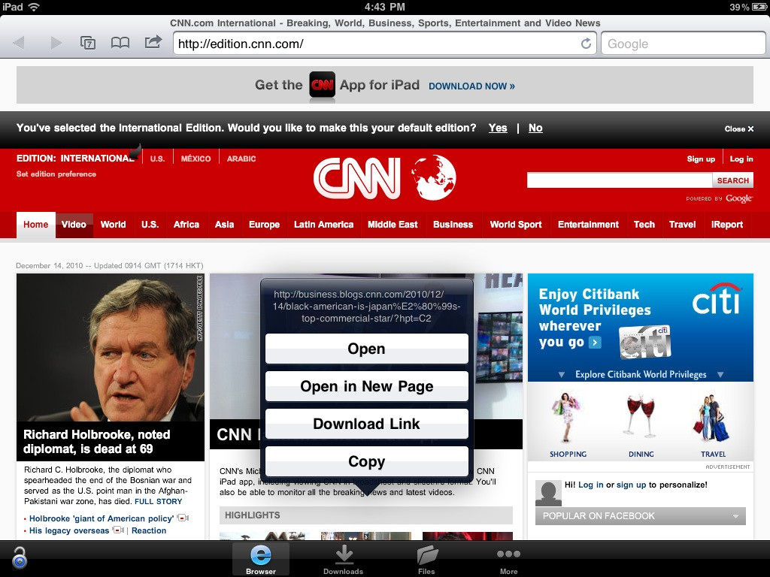Open the U.S. section in nav bar
Screen dimensions: 770x577
(150, 225)
